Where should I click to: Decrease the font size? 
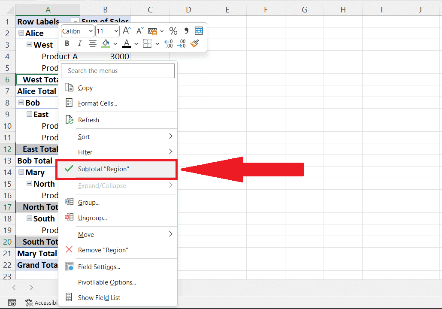point(139,30)
